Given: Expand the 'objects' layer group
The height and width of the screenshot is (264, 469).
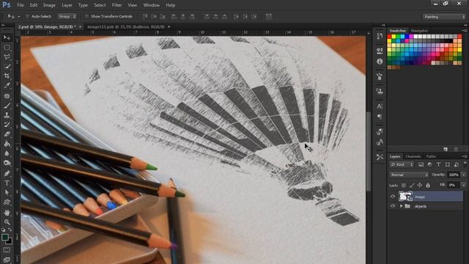Looking at the screenshot, I should tap(401, 206).
